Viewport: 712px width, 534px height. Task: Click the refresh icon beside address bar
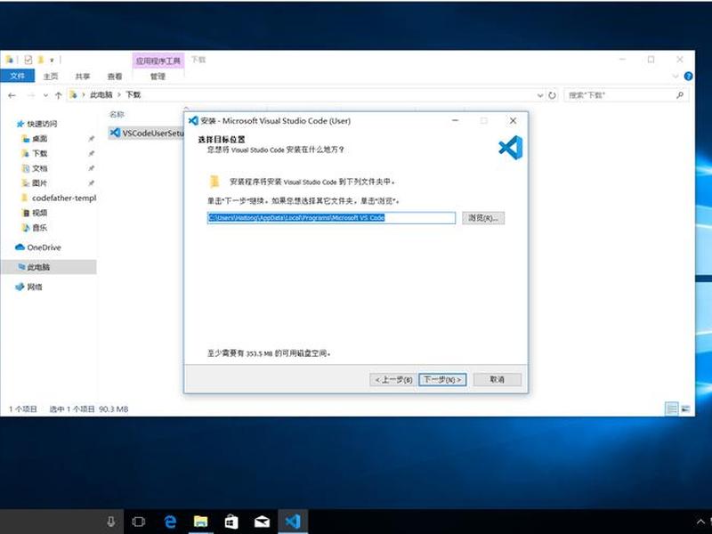pos(552,95)
